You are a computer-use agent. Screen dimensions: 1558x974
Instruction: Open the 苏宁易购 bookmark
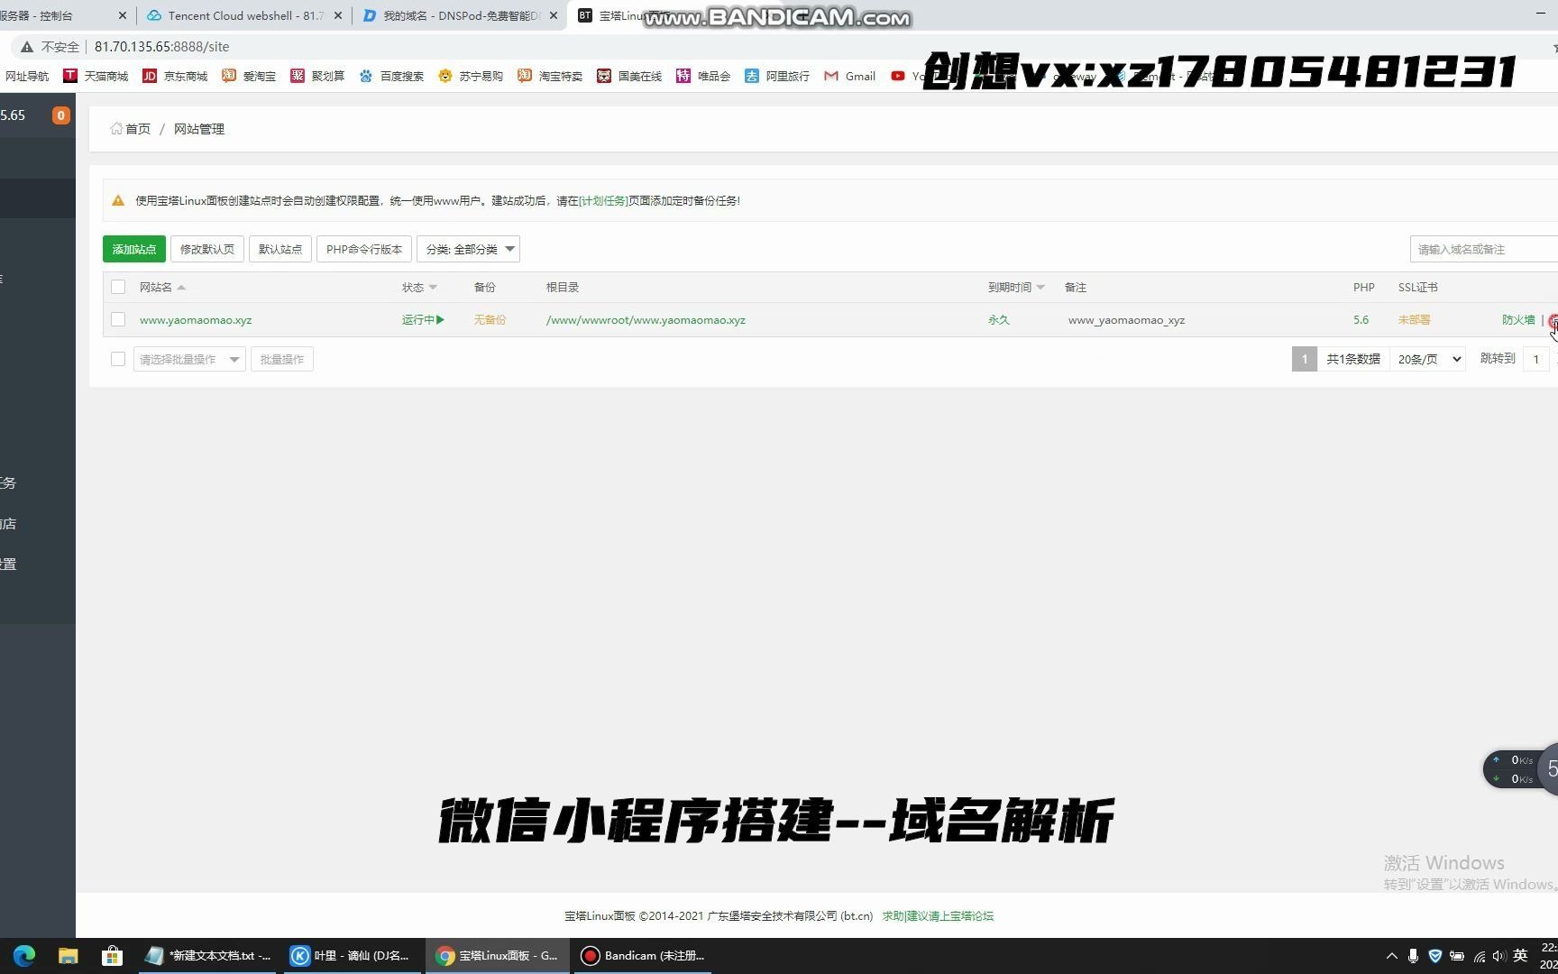[471, 76]
